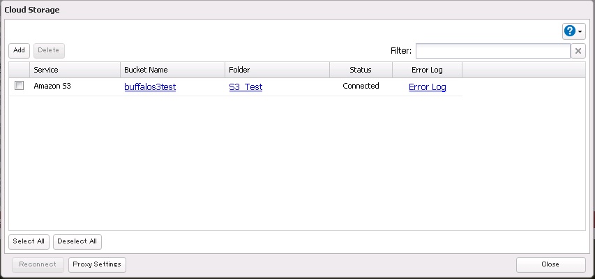This screenshot has height=279, width=595.
Task: Open the S3_Test folder link
Action: (x=246, y=87)
